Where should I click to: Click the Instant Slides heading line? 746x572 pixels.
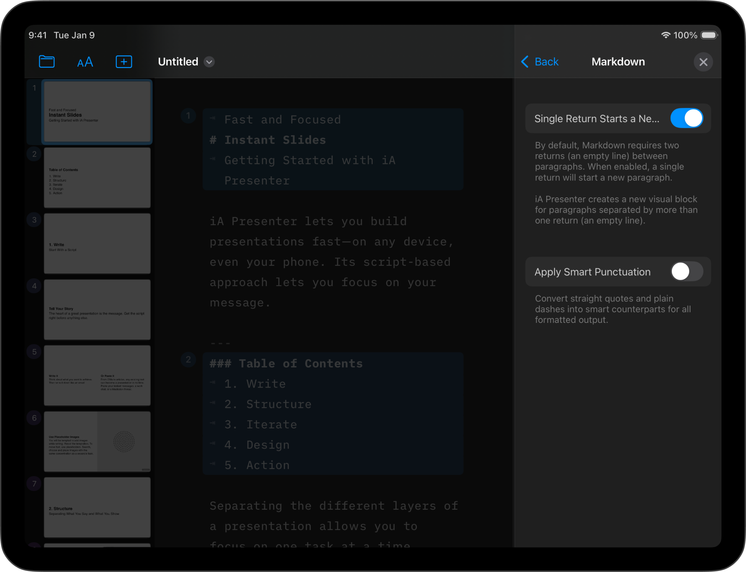click(275, 140)
